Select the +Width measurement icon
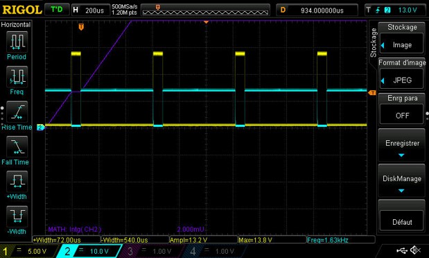Screen dimensions: 429x258 [17, 181]
